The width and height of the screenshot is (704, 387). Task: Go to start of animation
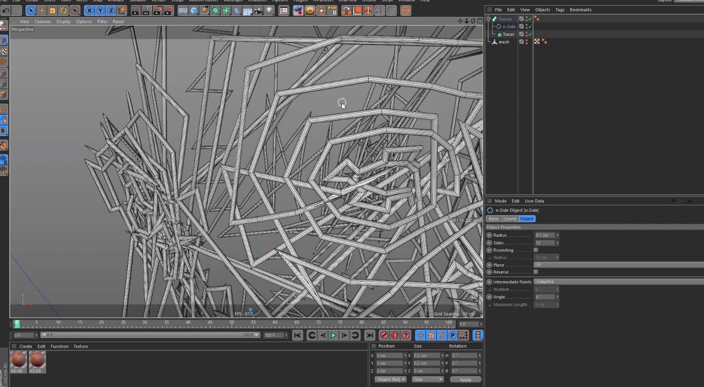click(297, 335)
